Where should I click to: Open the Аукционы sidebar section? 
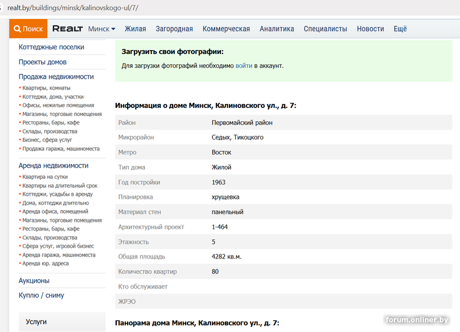(34, 281)
